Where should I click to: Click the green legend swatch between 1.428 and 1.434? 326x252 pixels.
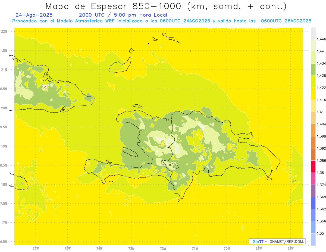pos(313,69)
